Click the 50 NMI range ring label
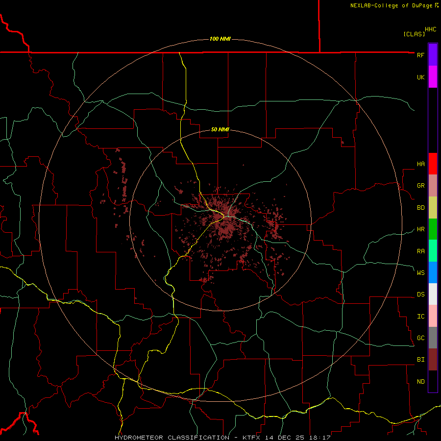441x441 pixels. coord(220,130)
